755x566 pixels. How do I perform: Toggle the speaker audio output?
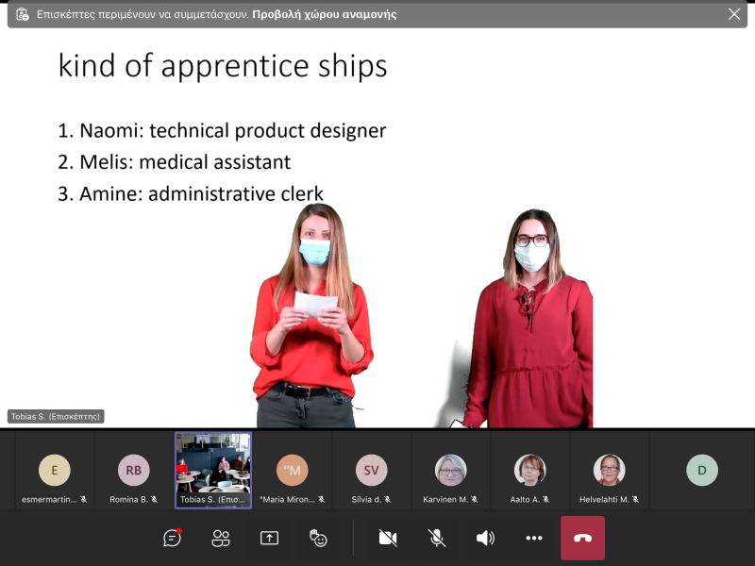point(485,538)
